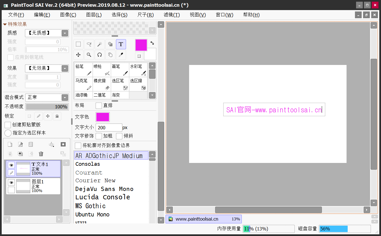Adjust the 不透明度 opacity slider
Image resolution: width=381 pixels, height=236 pixels.
(47, 107)
